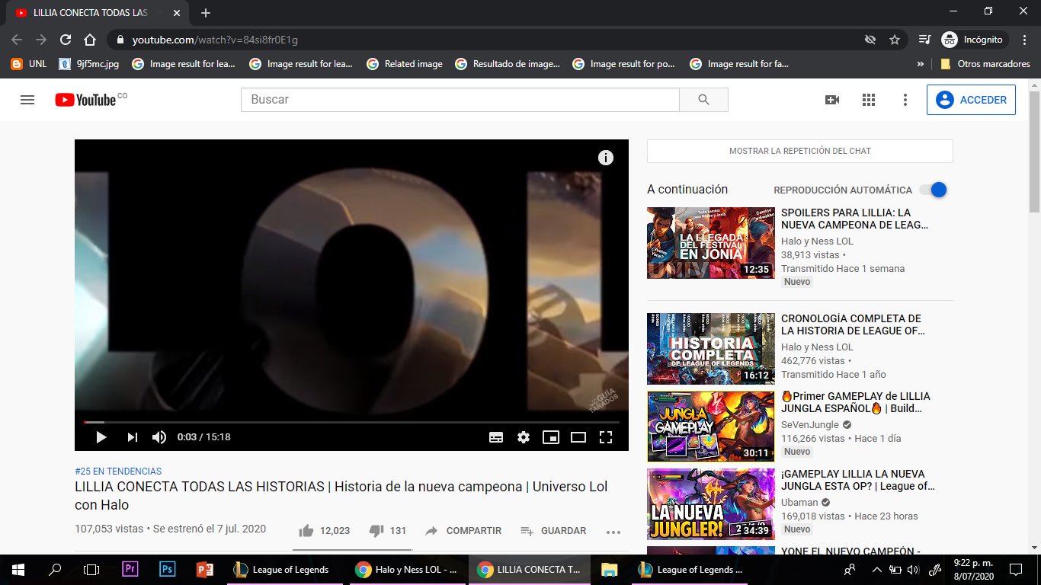This screenshot has height=585, width=1041.
Task: Open Primer GAMEPLAY de LILLIA thumbnail
Action: click(x=711, y=426)
